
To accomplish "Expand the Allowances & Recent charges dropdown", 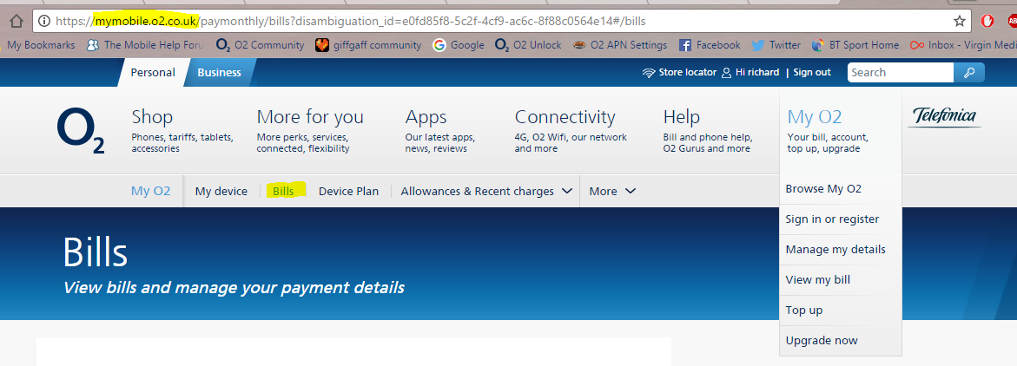I will click(x=486, y=191).
